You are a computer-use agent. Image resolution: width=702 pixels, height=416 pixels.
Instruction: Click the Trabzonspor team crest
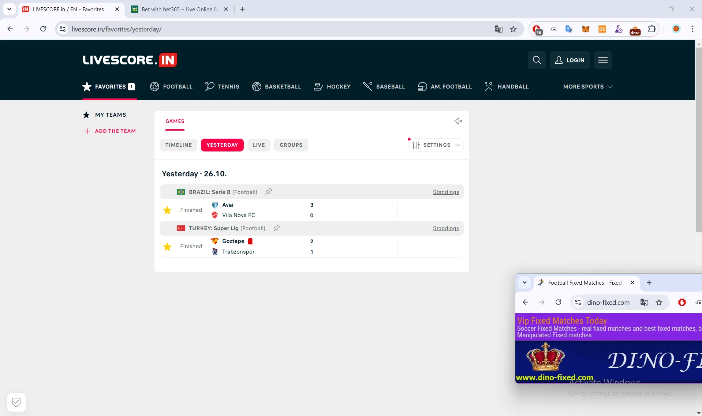(x=215, y=252)
